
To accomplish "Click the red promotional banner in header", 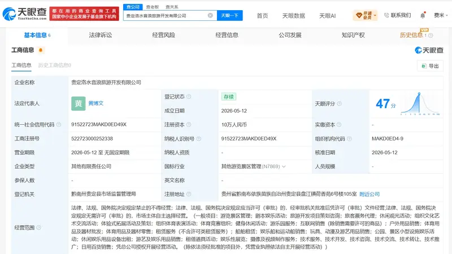I will [84, 14].
